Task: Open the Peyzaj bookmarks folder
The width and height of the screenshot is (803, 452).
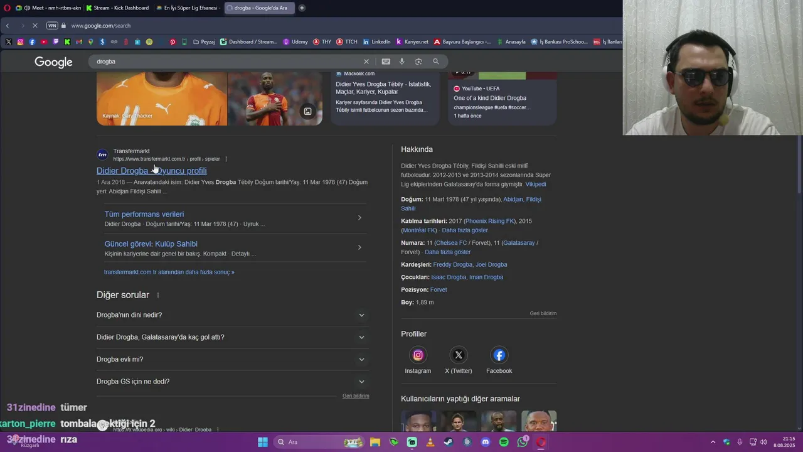Action: tap(204, 42)
